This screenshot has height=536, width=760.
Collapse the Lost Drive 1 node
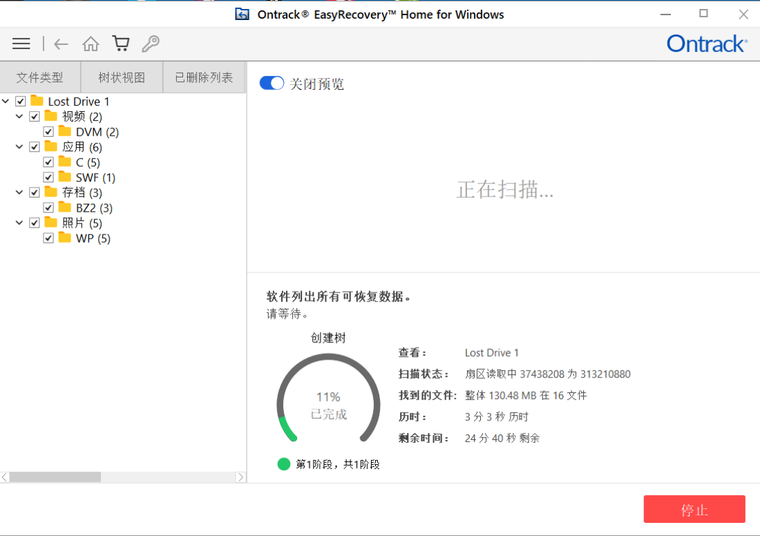pyautogui.click(x=6, y=102)
